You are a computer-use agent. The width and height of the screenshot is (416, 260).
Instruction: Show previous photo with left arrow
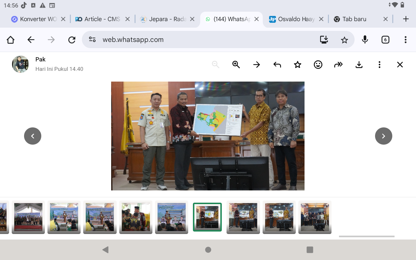pos(32,136)
